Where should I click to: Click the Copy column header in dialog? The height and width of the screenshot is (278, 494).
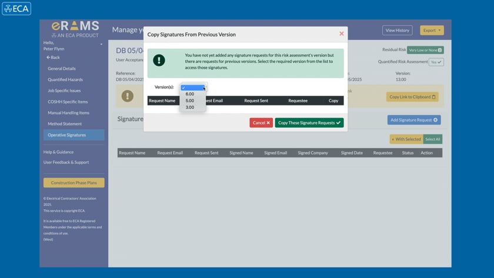point(333,101)
